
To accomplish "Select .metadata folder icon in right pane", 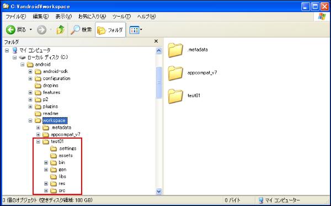I will click(x=175, y=50).
